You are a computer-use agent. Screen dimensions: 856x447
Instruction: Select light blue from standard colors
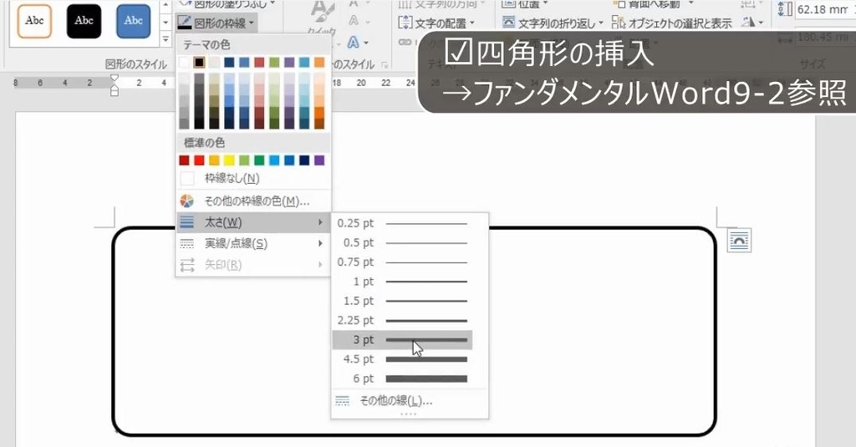pyautogui.click(x=274, y=160)
